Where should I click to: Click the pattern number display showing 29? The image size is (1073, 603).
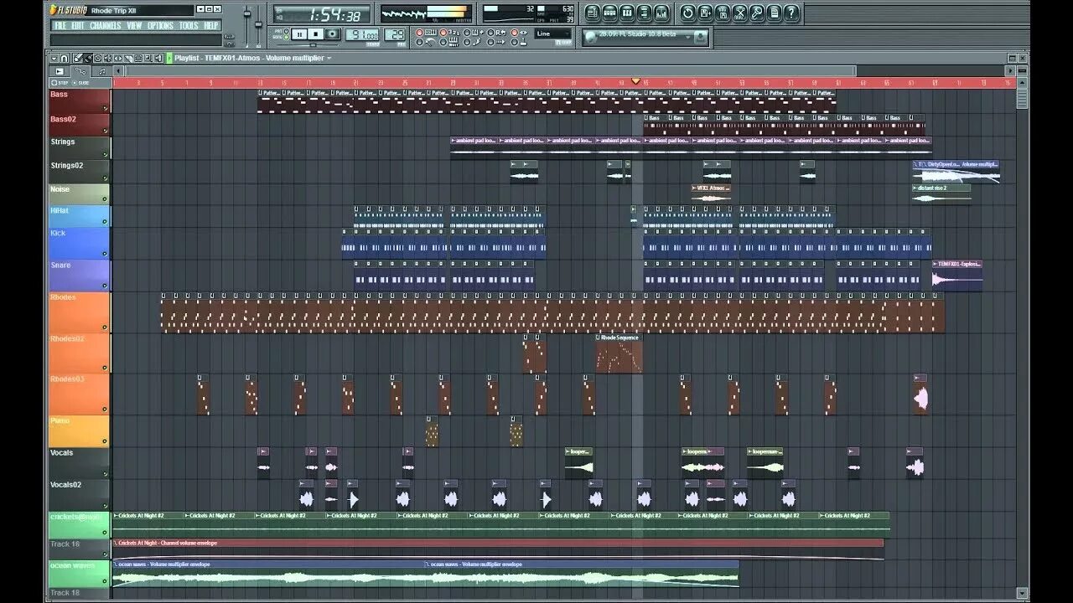(396, 34)
